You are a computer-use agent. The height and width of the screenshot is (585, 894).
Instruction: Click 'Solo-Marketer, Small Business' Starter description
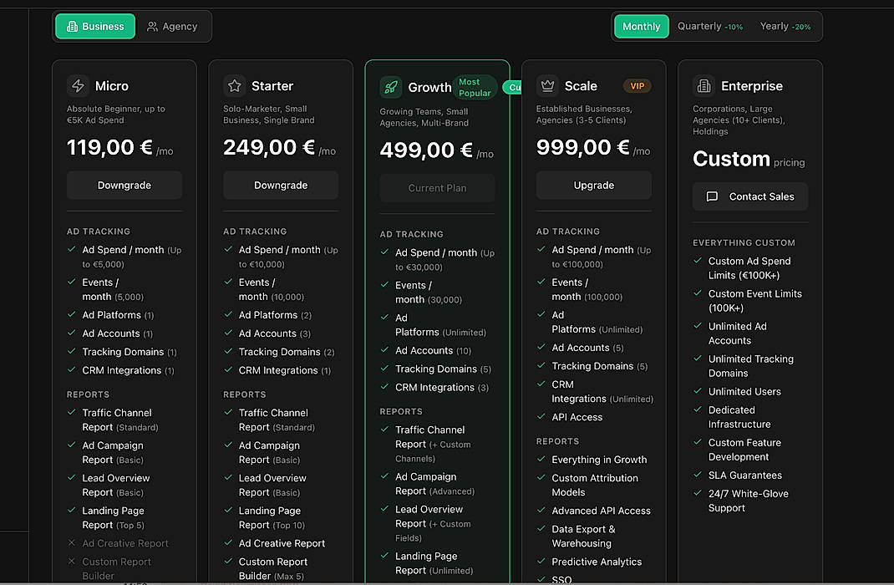(268, 114)
